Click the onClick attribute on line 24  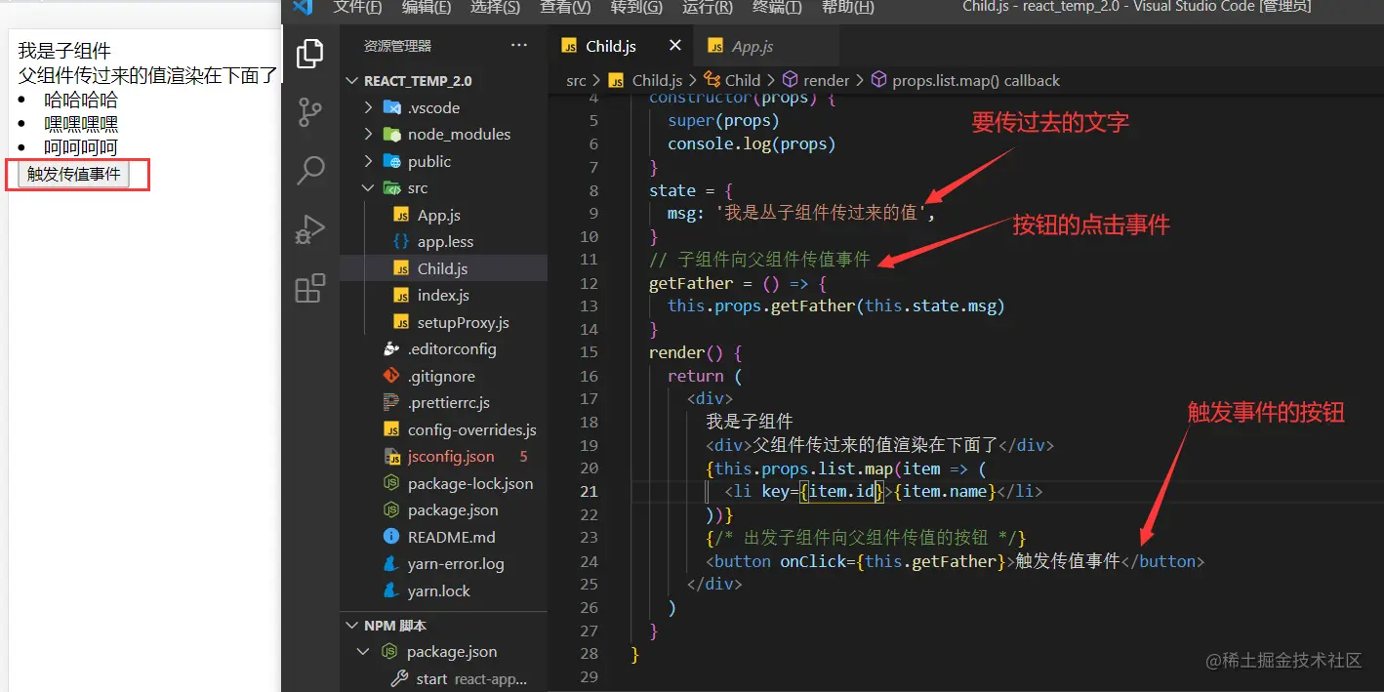point(813,561)
